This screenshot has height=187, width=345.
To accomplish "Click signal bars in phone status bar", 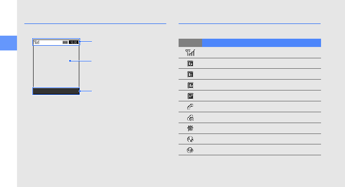I will click(x=37, y=43).
